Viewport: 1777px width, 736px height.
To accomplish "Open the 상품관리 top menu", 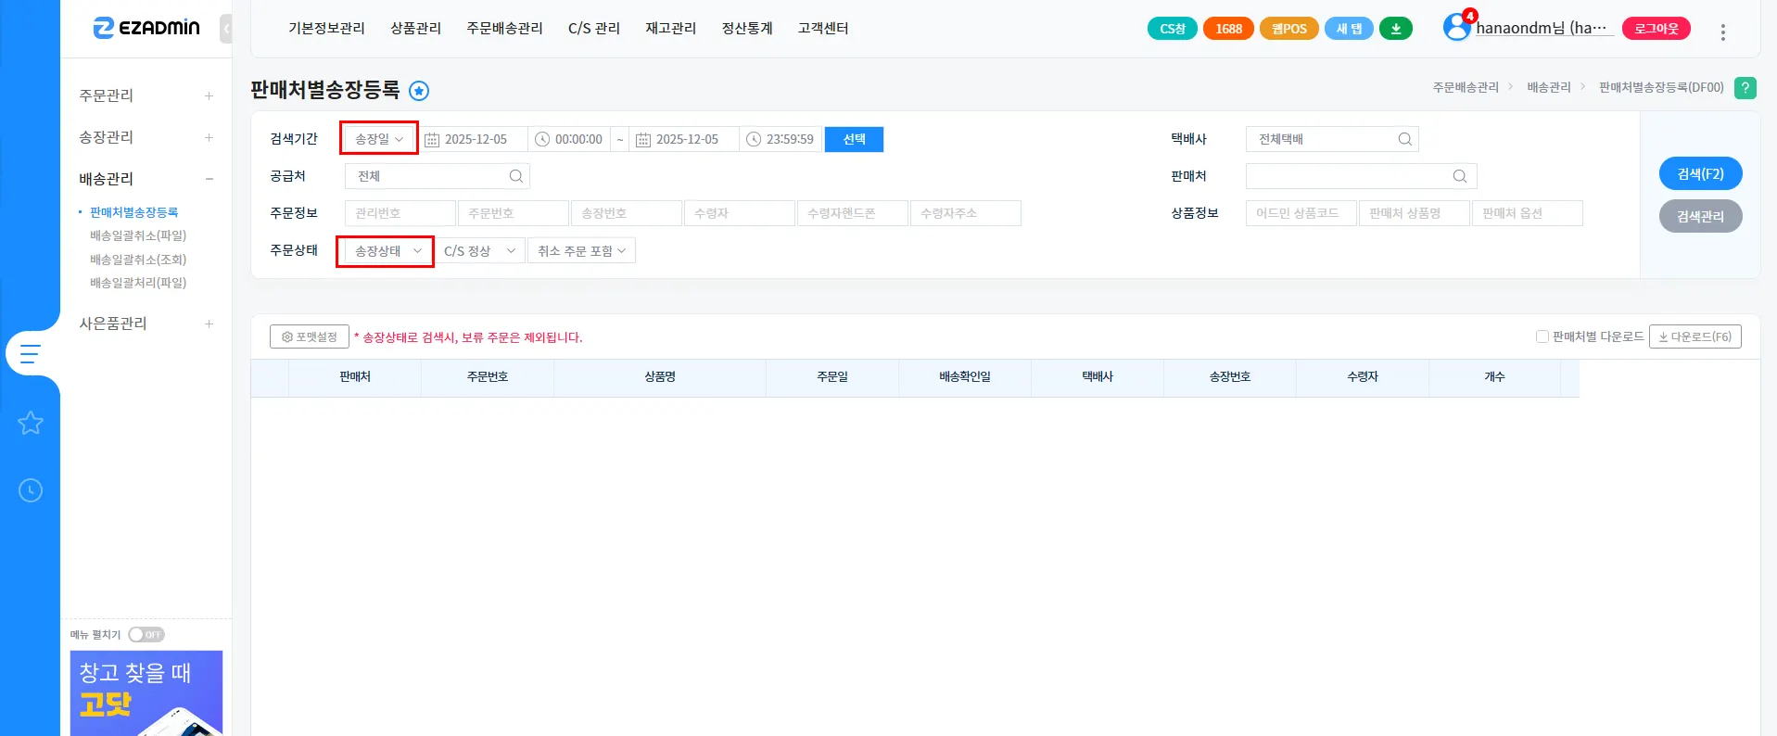I will click(416, 29).
